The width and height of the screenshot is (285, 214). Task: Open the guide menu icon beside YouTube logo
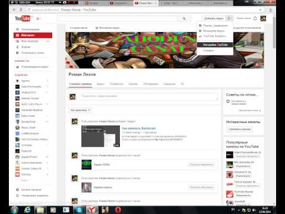pos(38,18)
